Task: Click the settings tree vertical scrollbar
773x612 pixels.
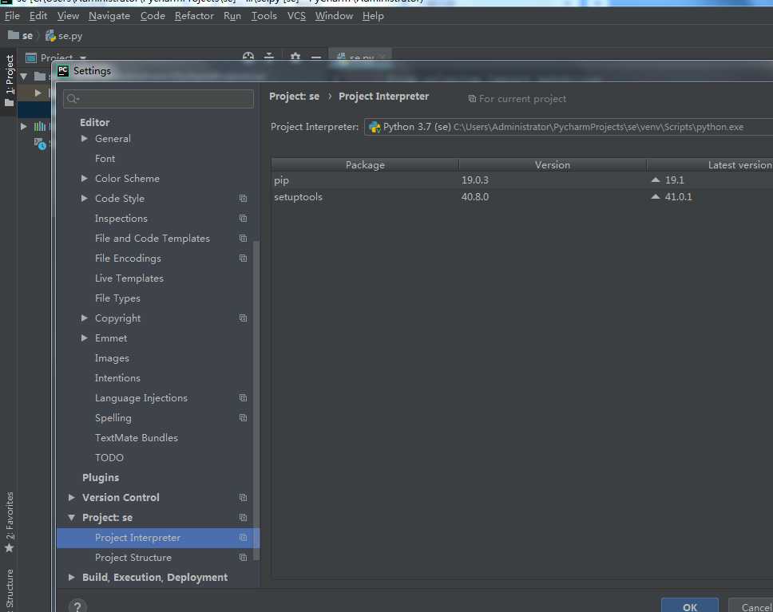Action: (x=256, y=400)
